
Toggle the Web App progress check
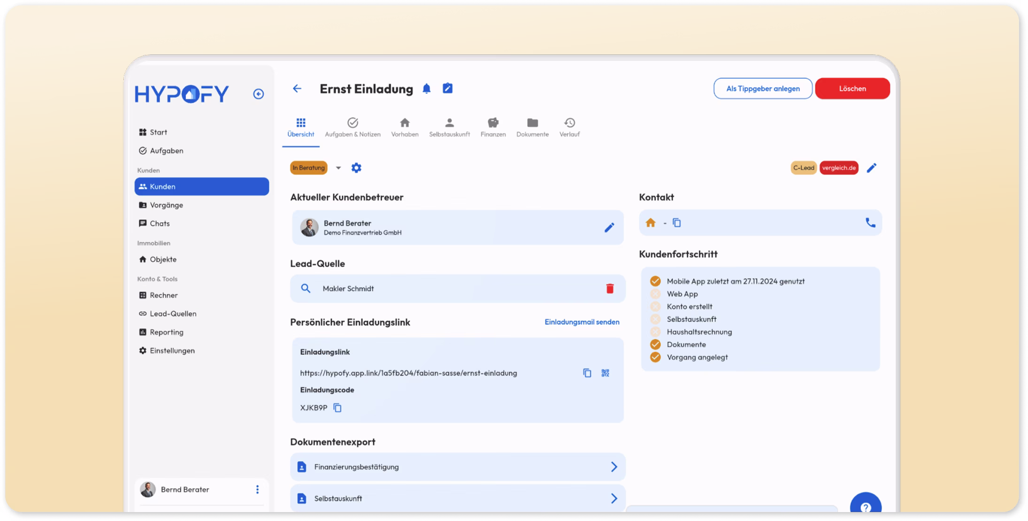(655, 294)
